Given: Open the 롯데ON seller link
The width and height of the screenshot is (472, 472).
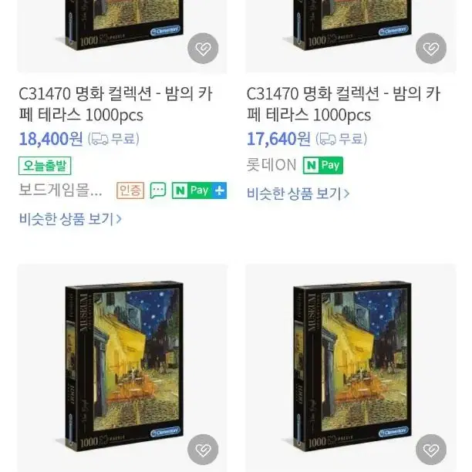Looking at the screenshot, I should pyautogui.click(x=271, y=165).
